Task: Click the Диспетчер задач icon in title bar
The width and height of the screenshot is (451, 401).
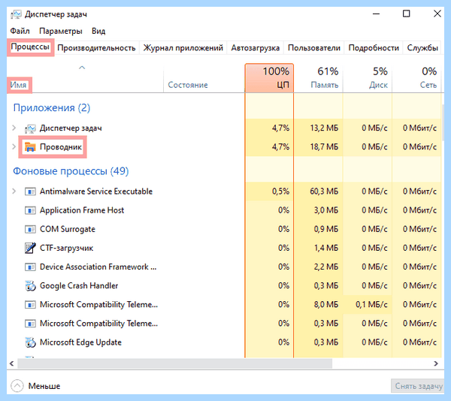Action: tap(16, 14)
